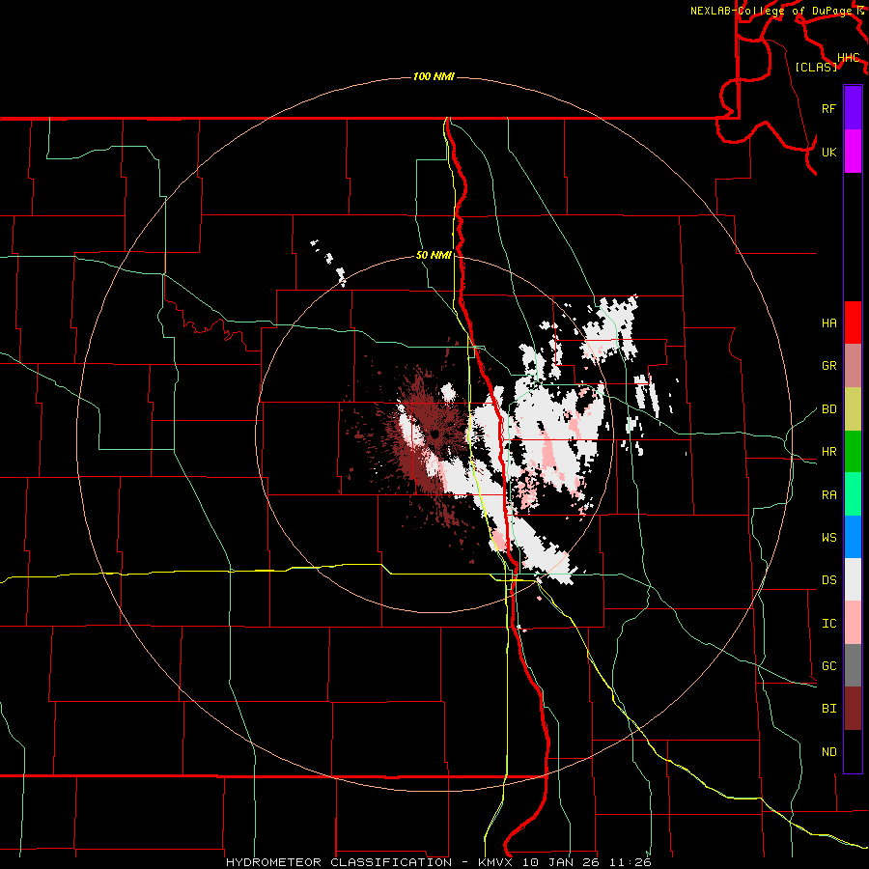This screenshot has height=869, width=869.
Task: Click the HHC product label
Action: click(848, 58)
